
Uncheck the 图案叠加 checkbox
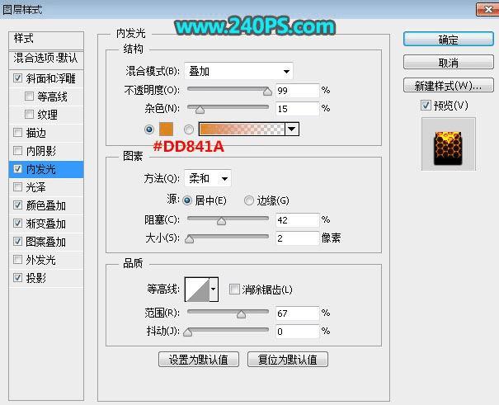click(18, 242)
